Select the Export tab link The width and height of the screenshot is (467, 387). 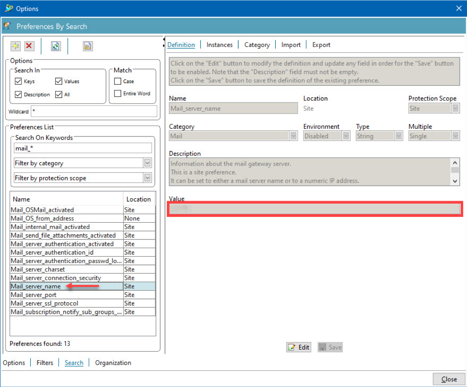(x=321, y=45)
